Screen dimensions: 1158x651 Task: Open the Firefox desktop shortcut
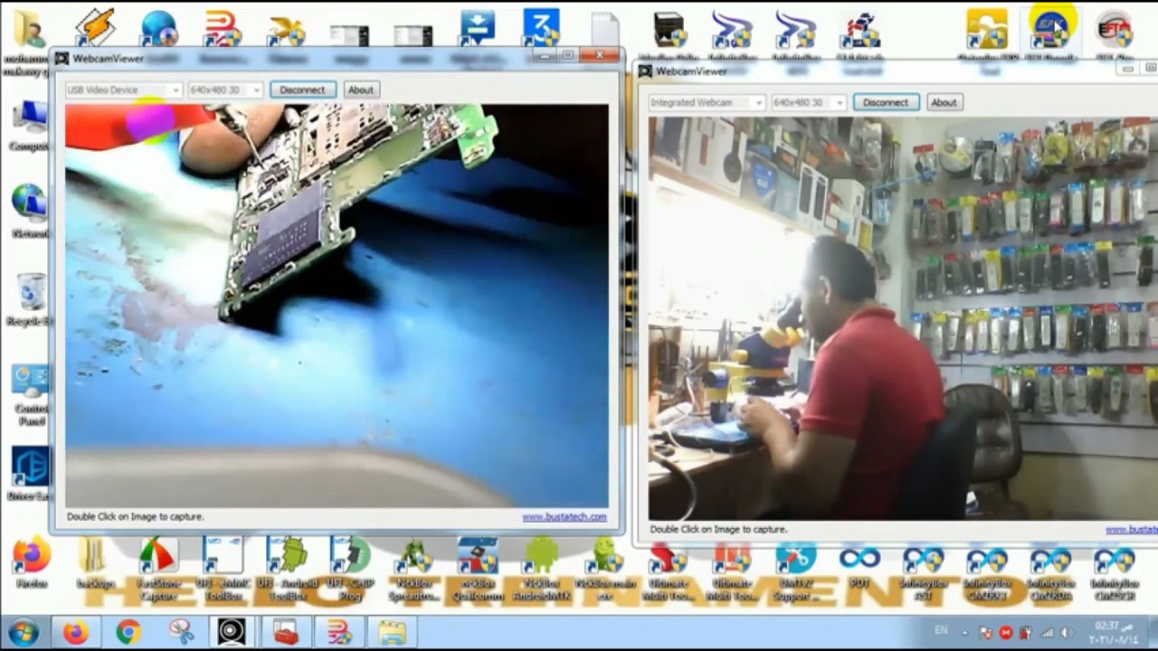(x=31, y=562)
